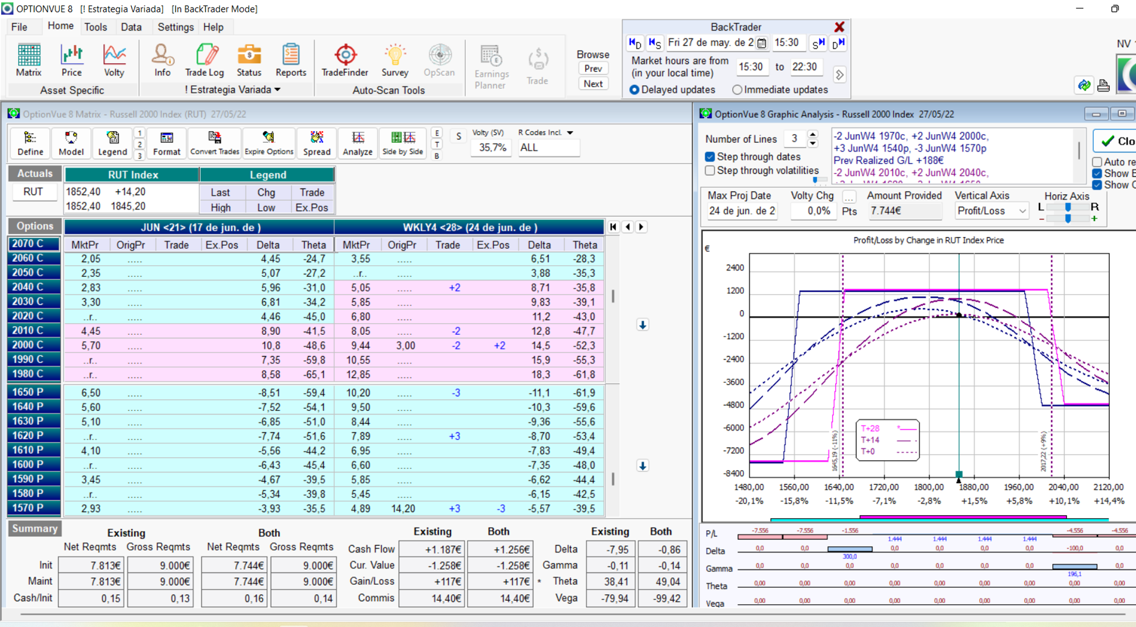Screen dimensions: 1136x627
Task: Open the File menu
Action: tap(19, 27)
